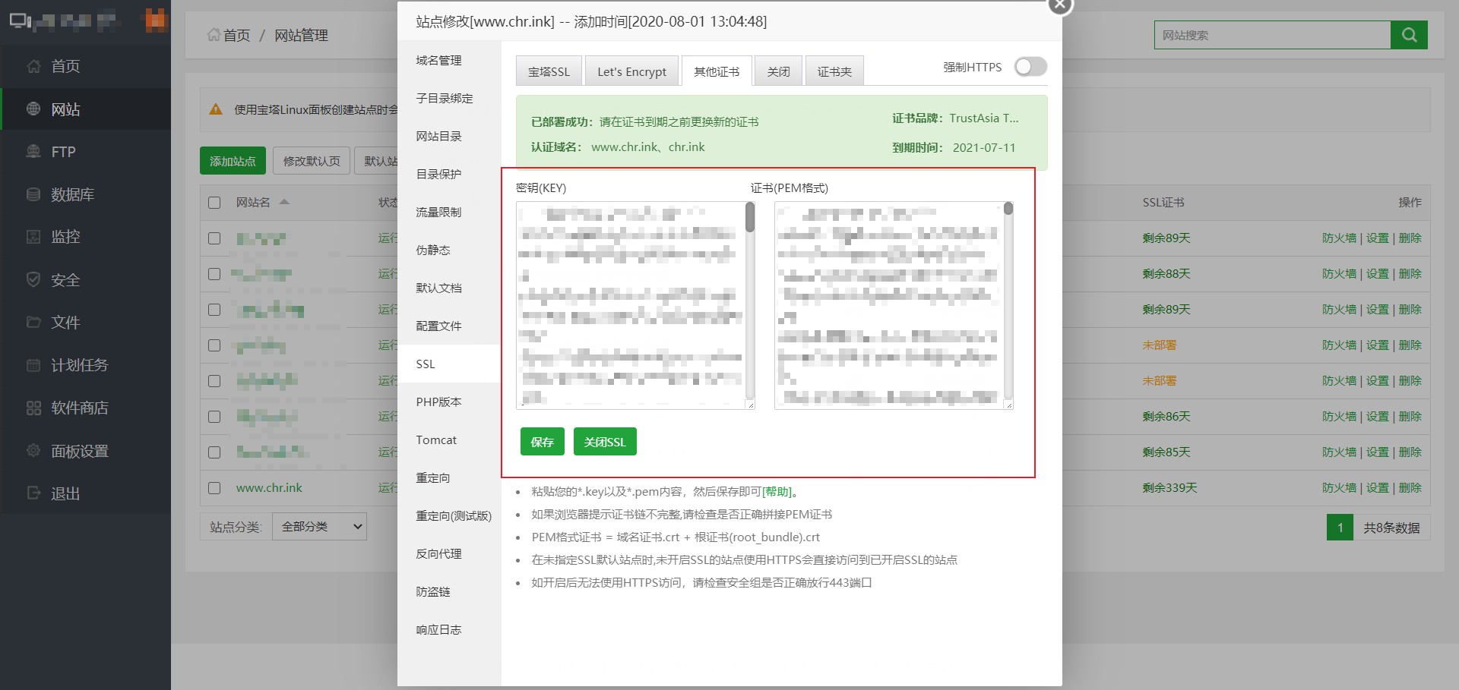This screenshot has height=690, width=1459.
Task: Open the 关闭 tab
Action: click(778, 71)
